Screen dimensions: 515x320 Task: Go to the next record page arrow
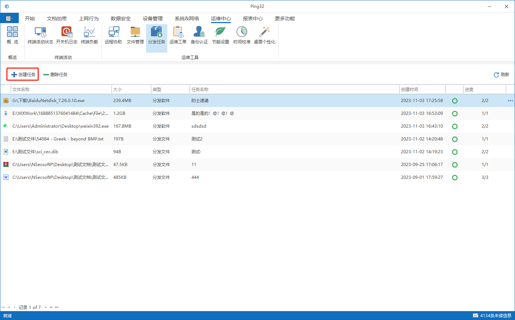point(46,307)
